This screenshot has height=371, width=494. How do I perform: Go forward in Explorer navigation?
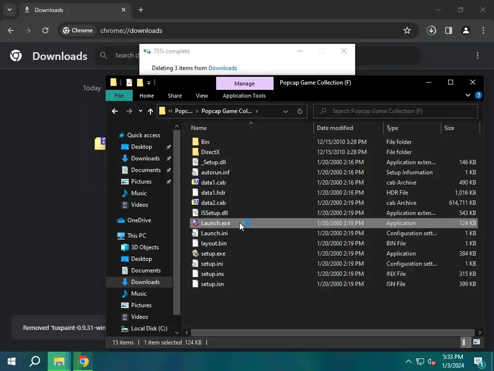click(129, 111)
